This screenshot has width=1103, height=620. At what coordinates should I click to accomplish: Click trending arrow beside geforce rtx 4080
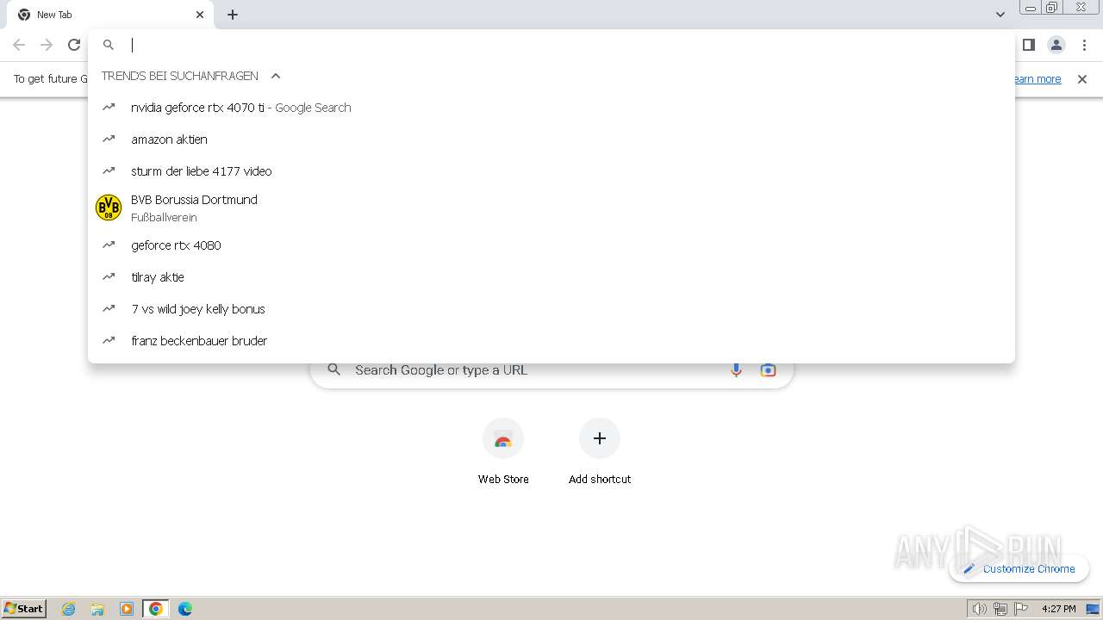pos(109,245)
